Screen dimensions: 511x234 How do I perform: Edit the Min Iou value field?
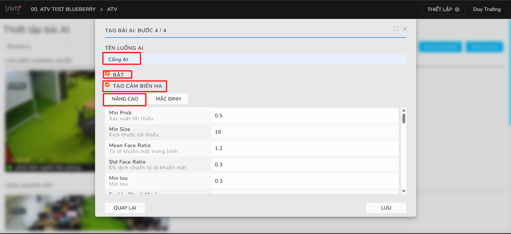coord(305,181)
